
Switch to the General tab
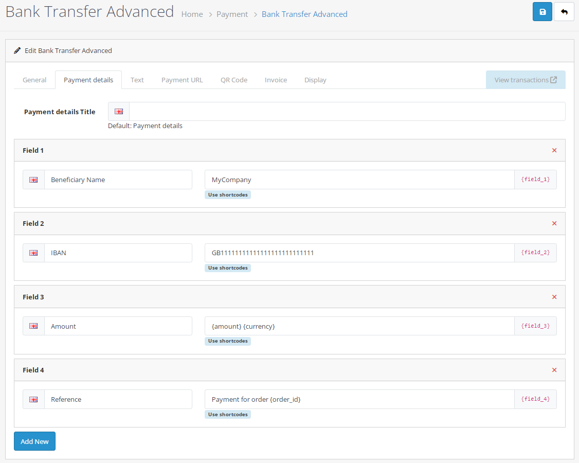(34, 80)
